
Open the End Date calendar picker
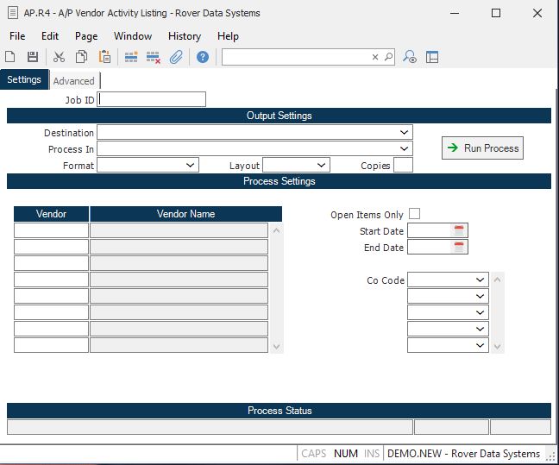(460, 248)
